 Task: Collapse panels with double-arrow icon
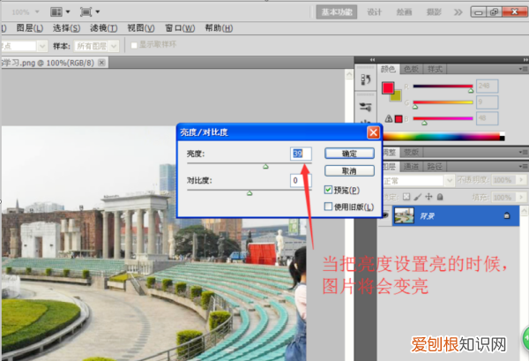point(525,60)
